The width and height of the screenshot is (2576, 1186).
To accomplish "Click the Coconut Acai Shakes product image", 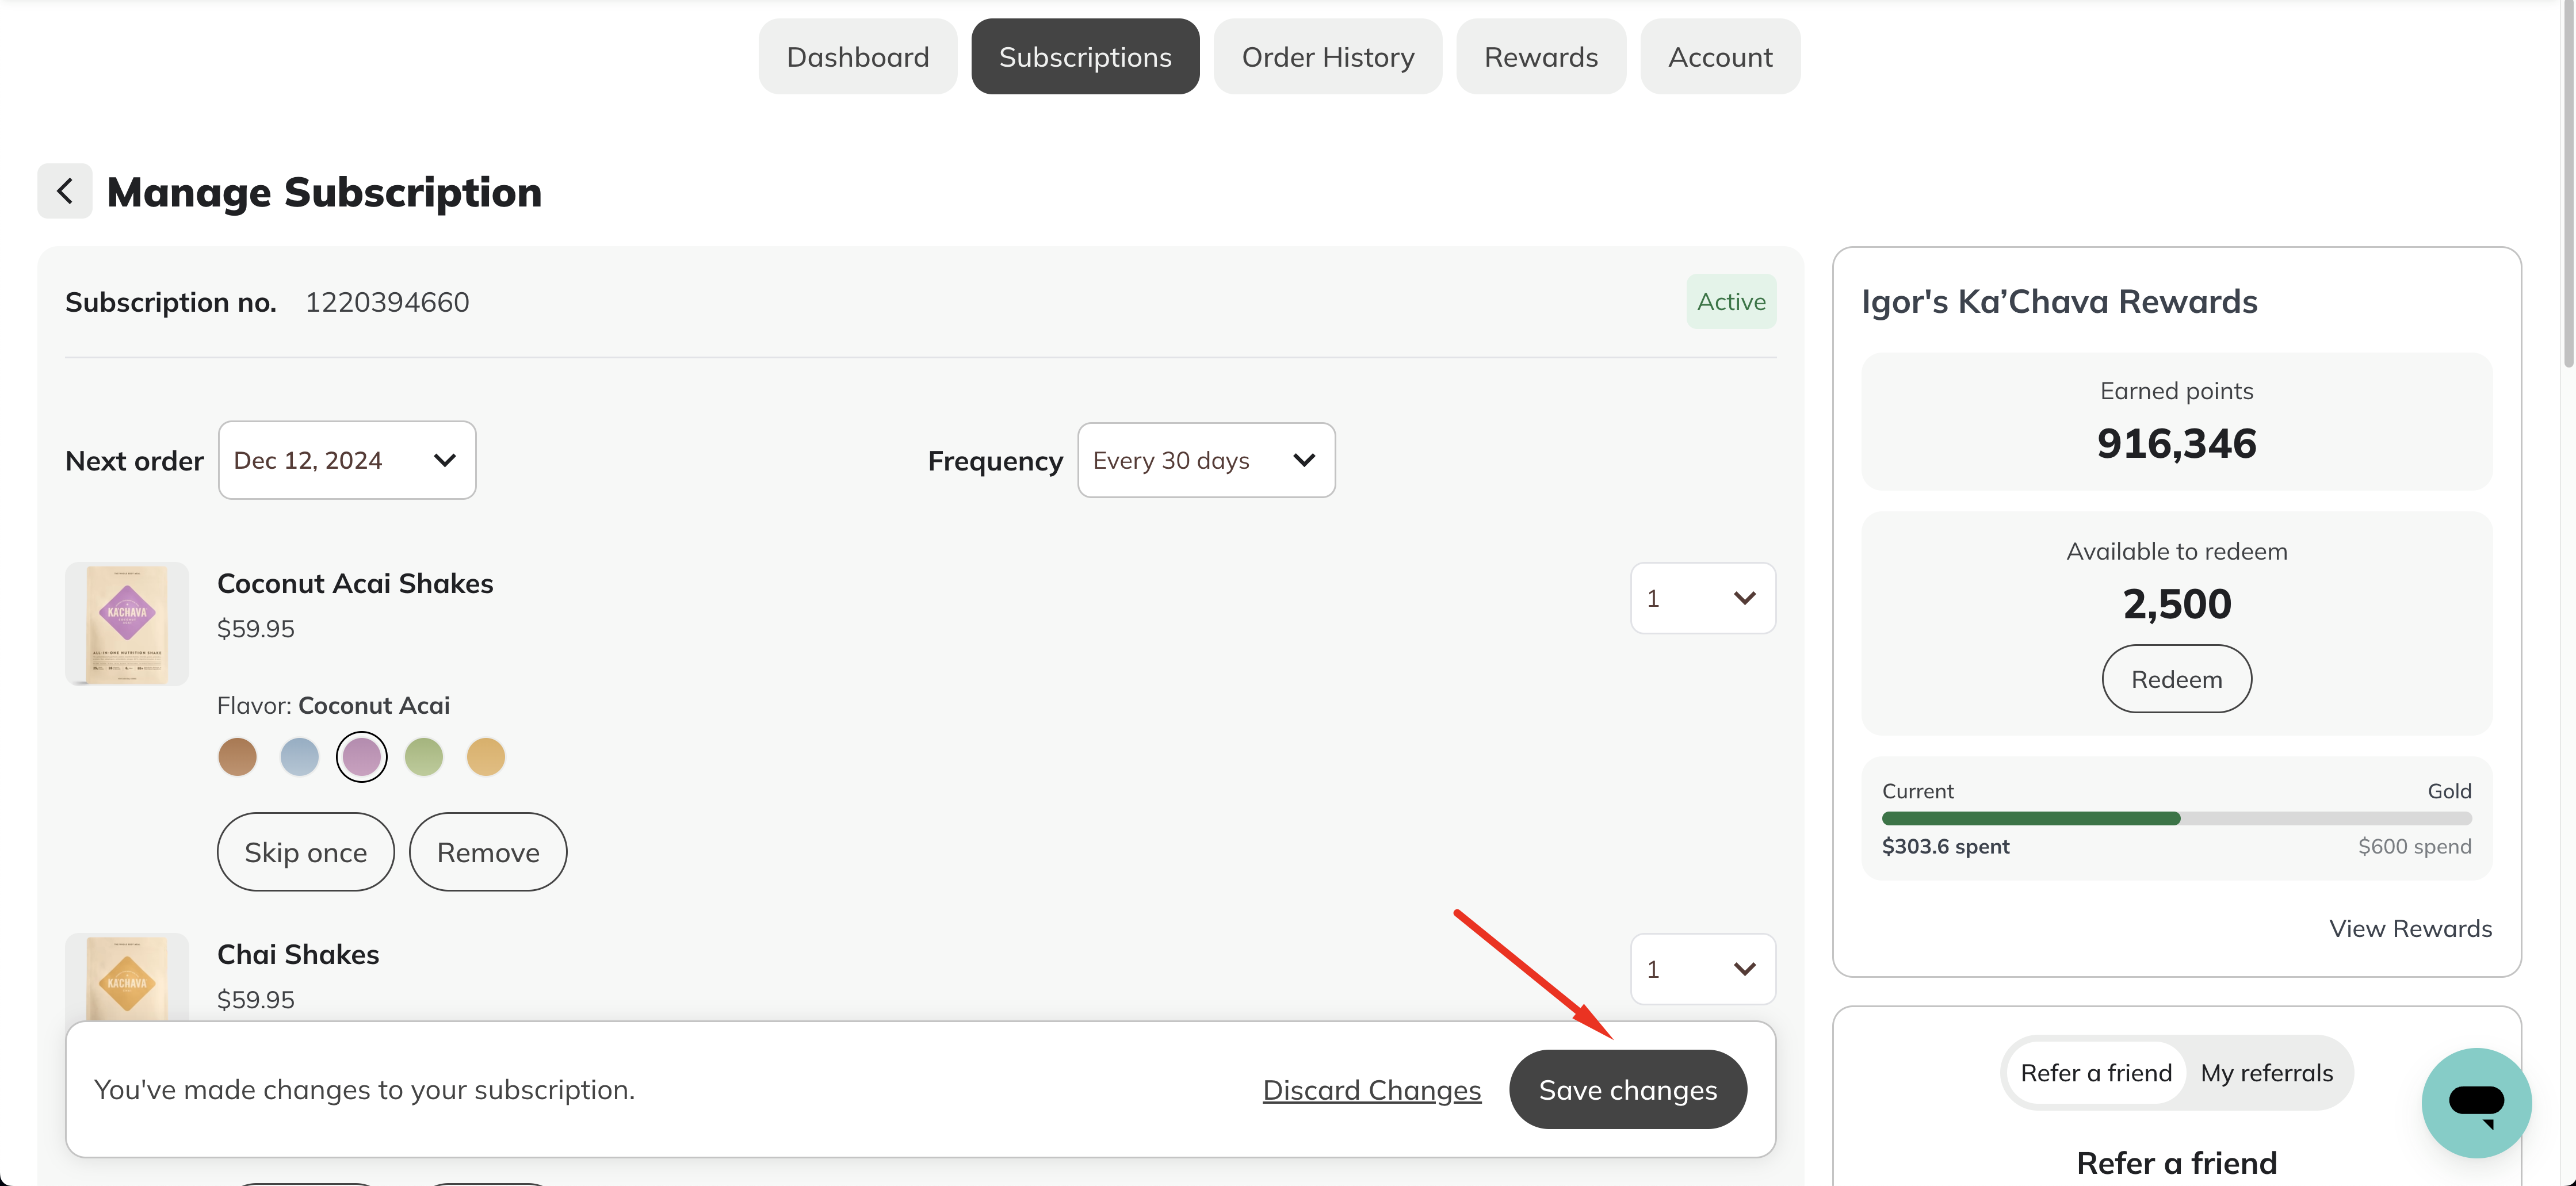I will [127, 623].
